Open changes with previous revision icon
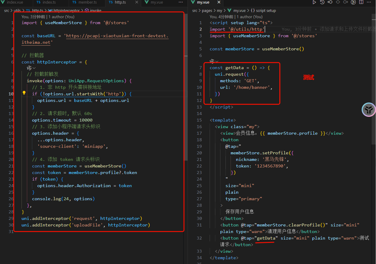Viewport: 376px width, 264px height. pos(330,2)
